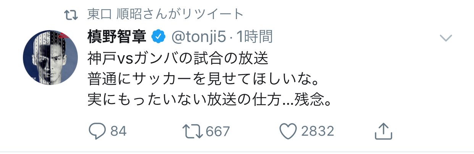The height and width of the screenshot is (154, 474).
Task: Open the 槙野智章 display name link
Action: tap(117, 37)
